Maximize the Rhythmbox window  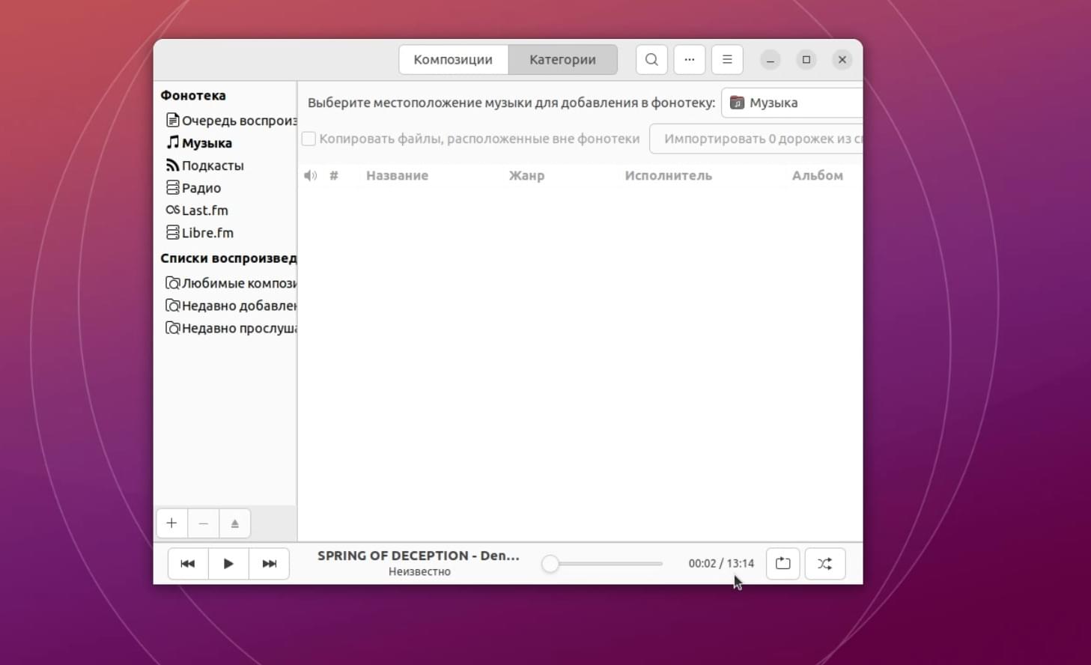(x=806, y=60)
